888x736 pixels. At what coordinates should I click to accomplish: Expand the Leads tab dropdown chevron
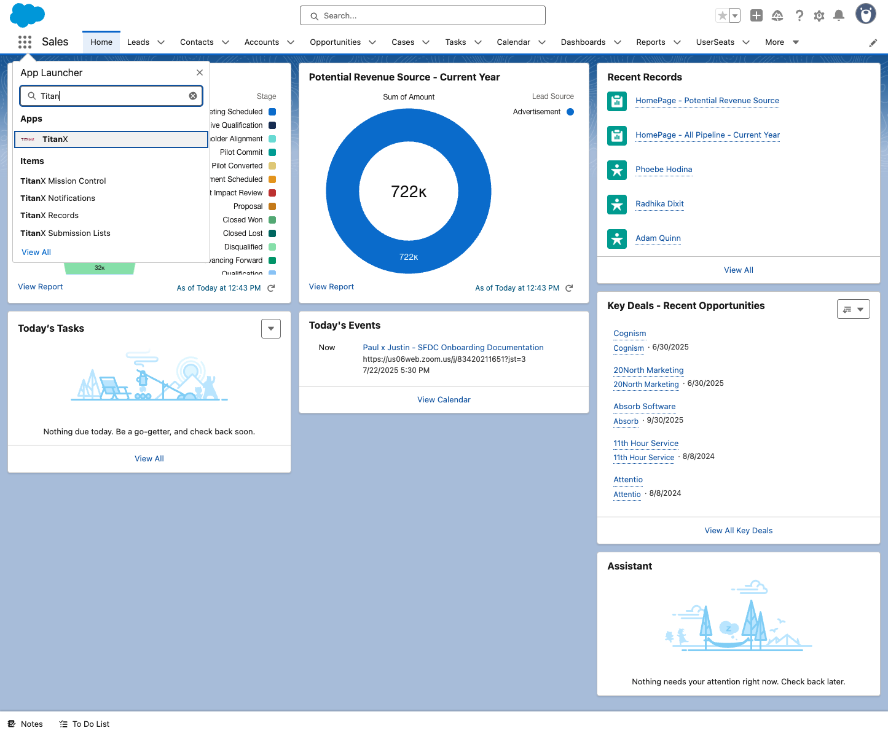tap(161, 42)
